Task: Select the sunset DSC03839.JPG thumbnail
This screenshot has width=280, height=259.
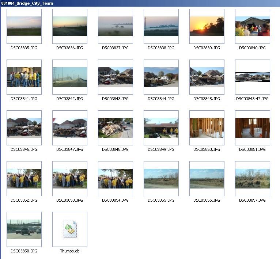Action: pos(207,26)
